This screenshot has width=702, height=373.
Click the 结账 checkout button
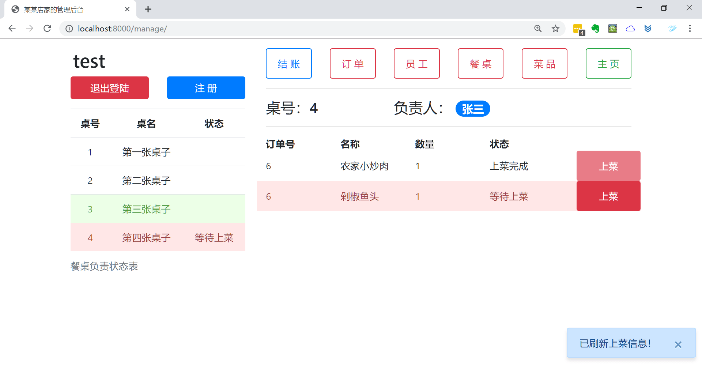(x=288, y=63)
